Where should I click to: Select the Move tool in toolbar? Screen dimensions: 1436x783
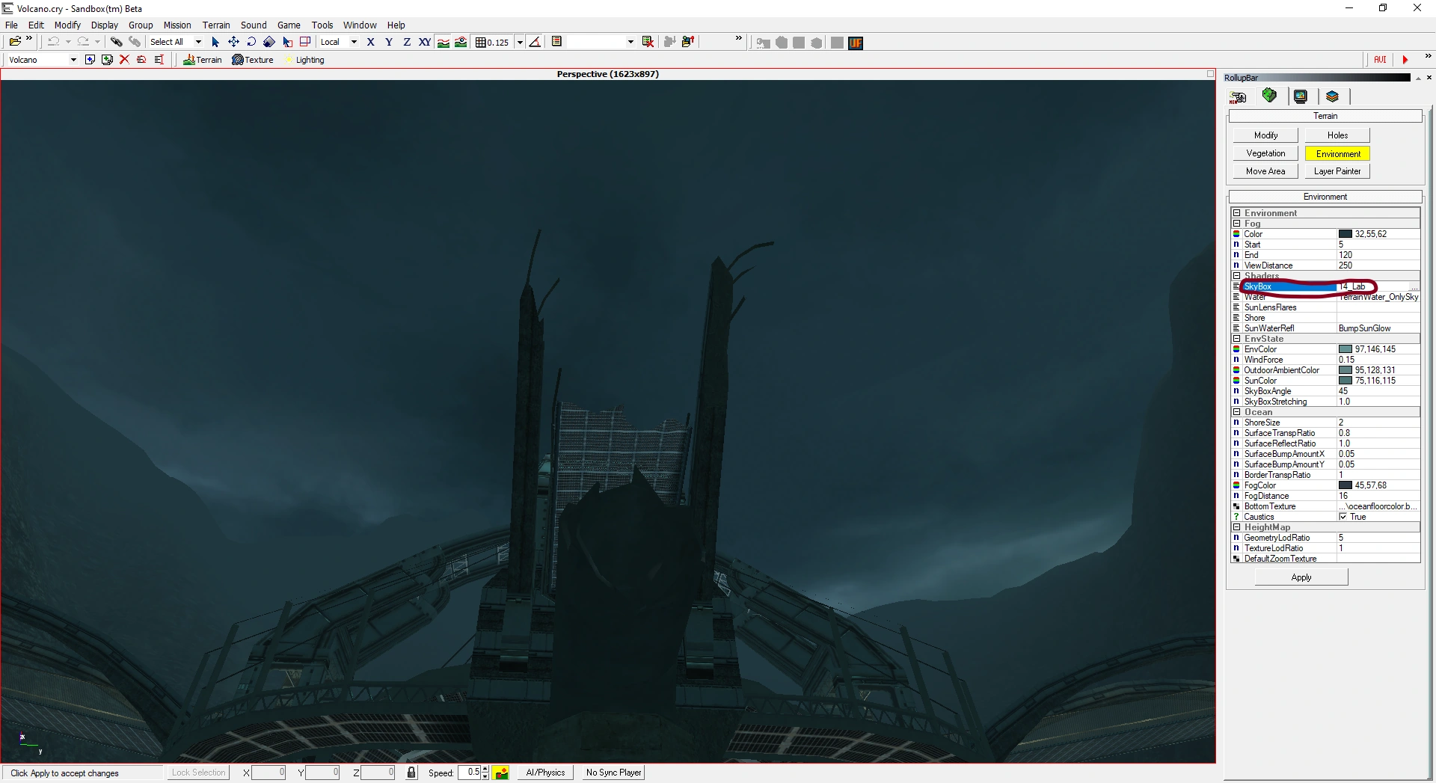(x=233, y=42)
